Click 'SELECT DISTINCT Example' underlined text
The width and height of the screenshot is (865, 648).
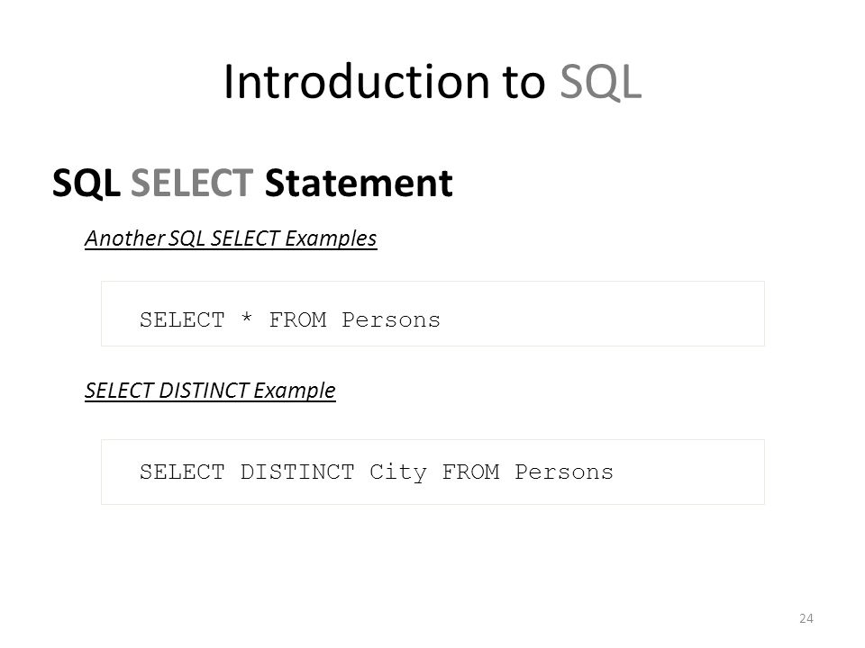(210, 391)
